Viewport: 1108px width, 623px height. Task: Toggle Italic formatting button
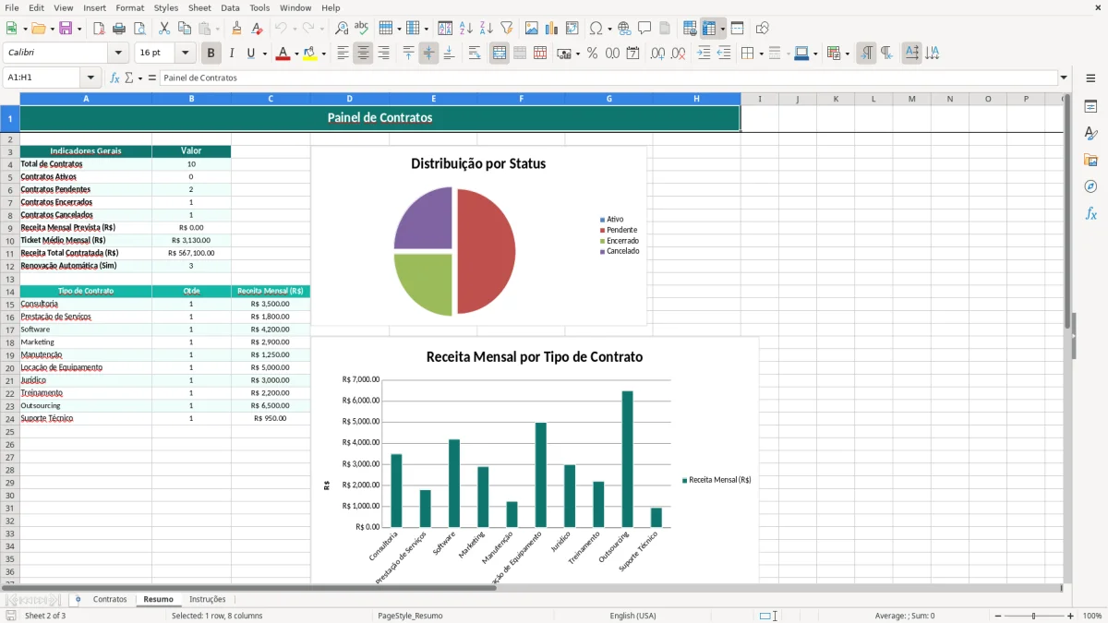pos(231,54)
